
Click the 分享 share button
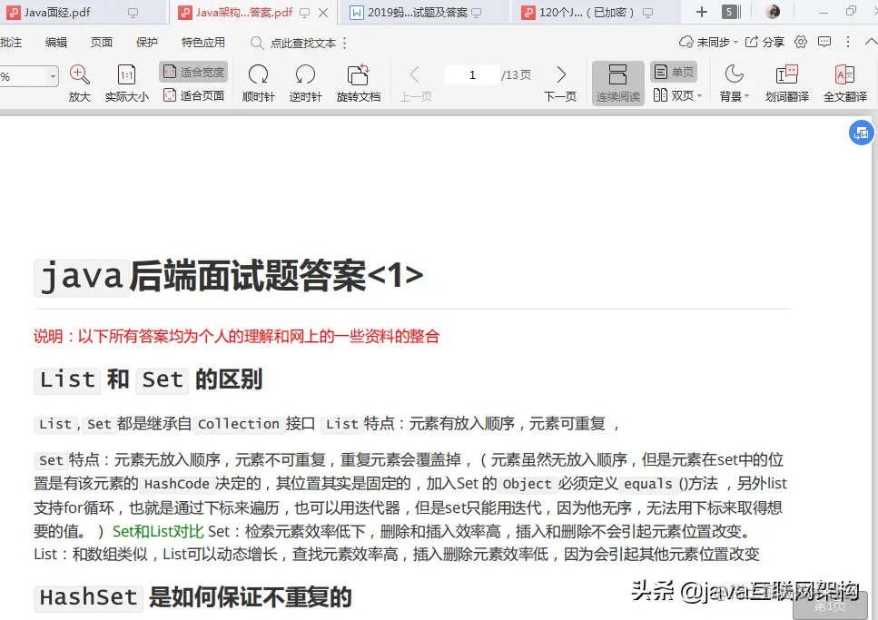coord(771,40)
